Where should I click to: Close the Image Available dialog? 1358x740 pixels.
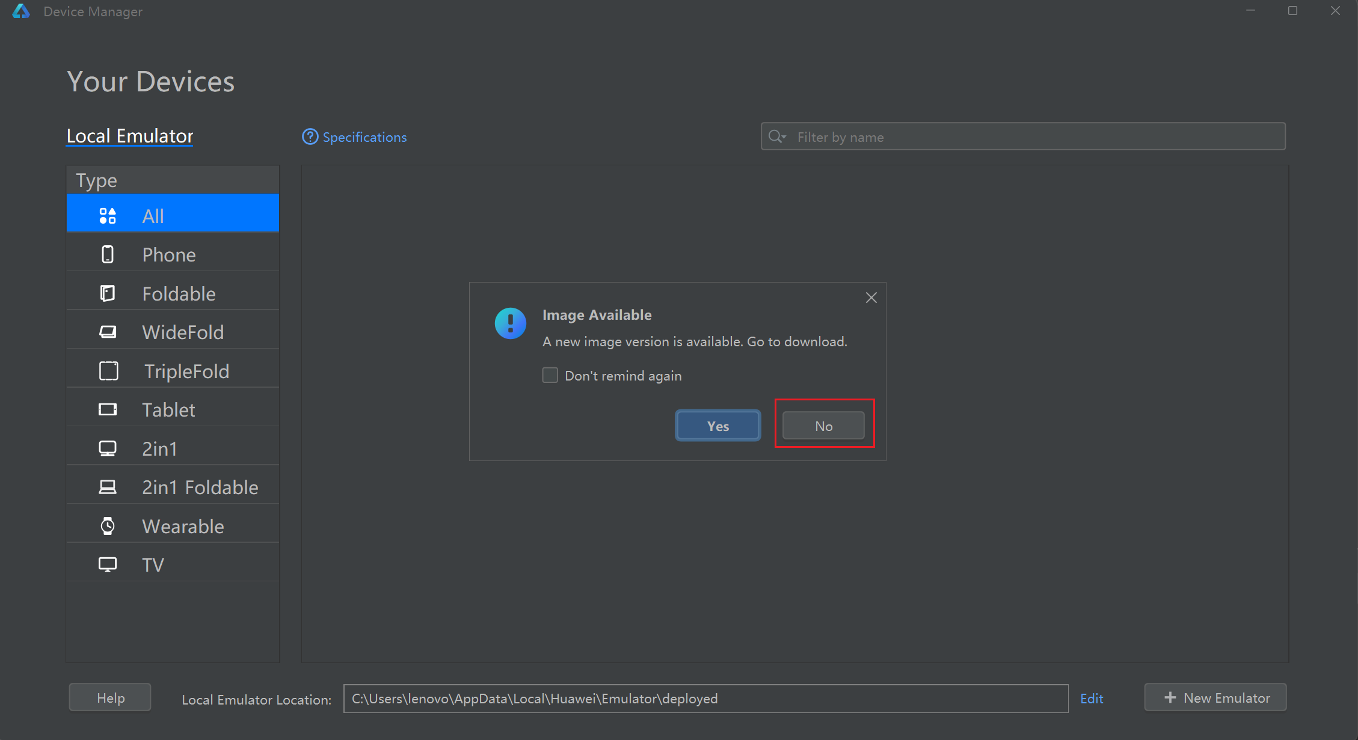click(x=871, y=298)
